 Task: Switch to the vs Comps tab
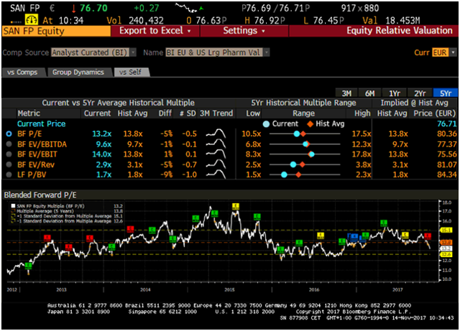(x=22, y=72)
